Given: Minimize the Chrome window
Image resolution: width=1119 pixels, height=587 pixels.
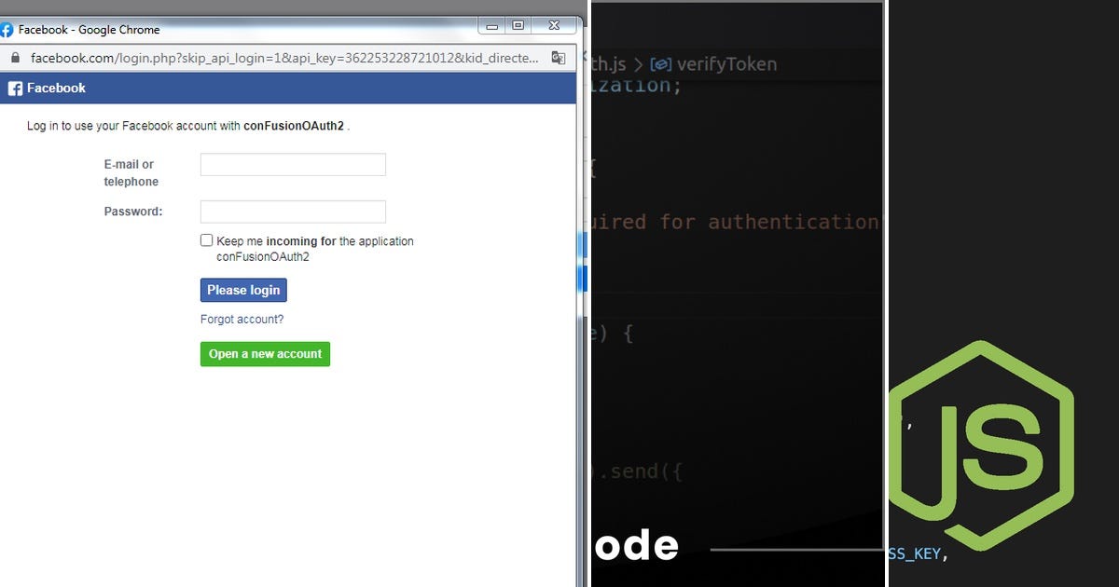Looking at the screenshot, I should [x=491, y=25].
